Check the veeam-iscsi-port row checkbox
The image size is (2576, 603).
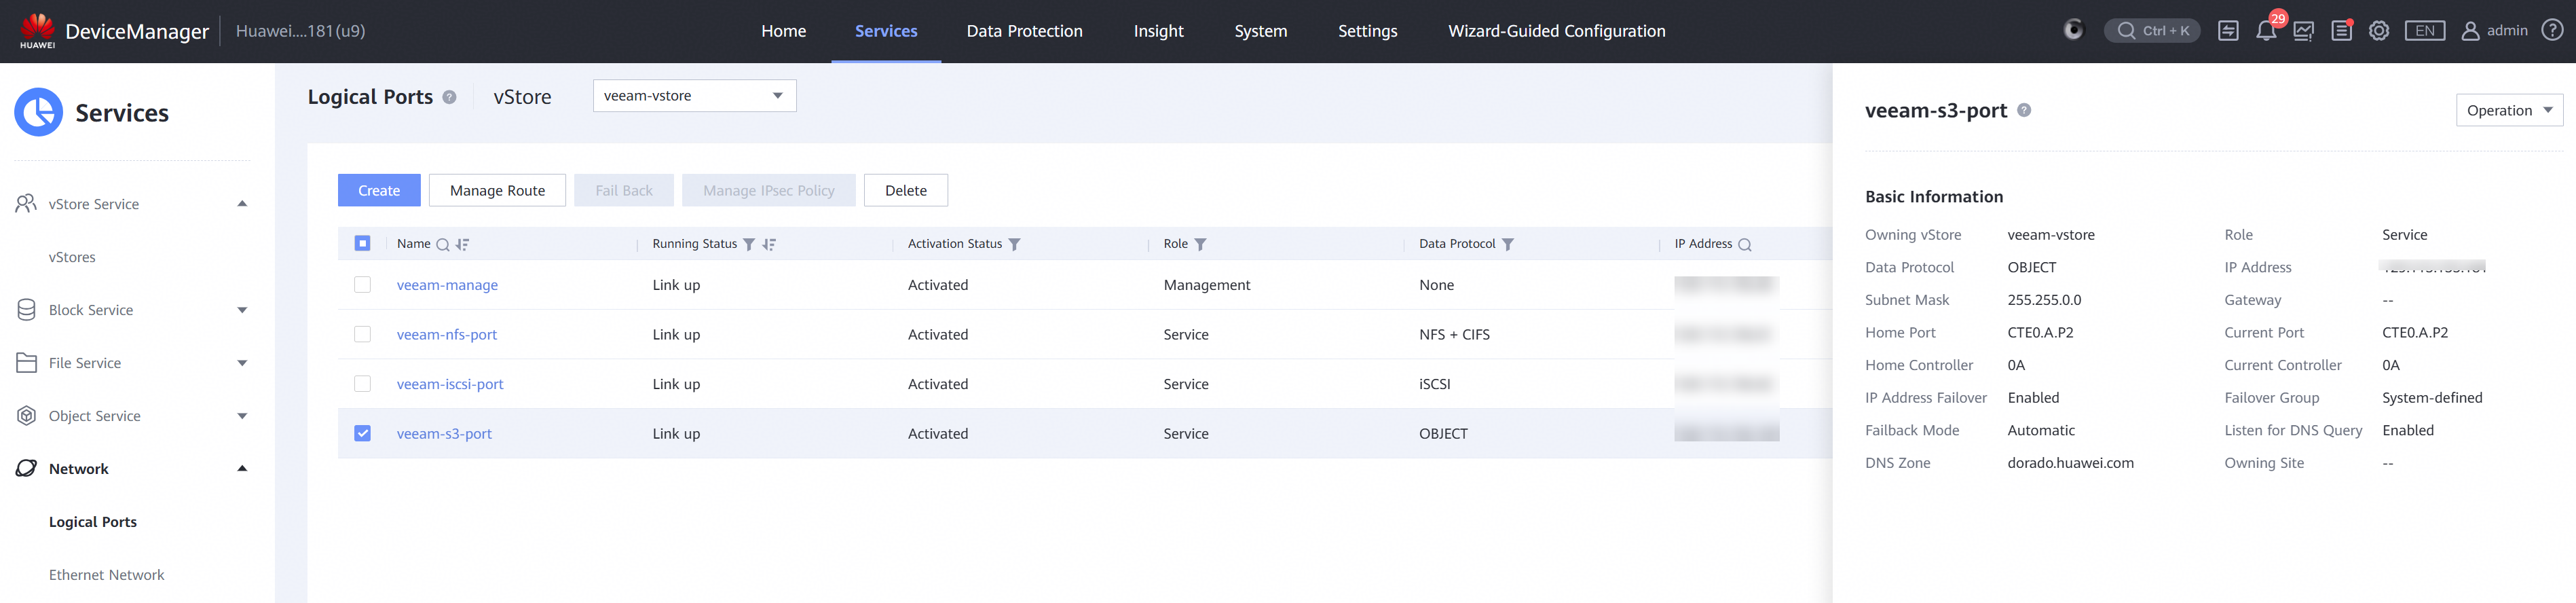point(363,384)
